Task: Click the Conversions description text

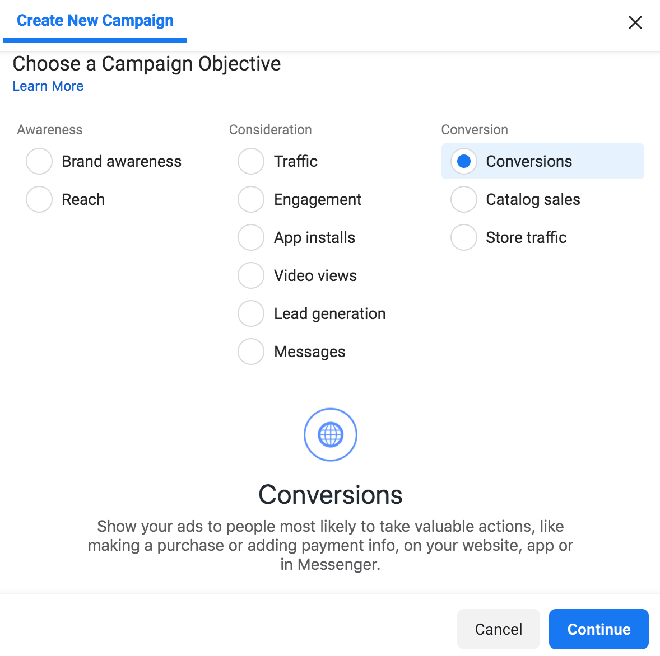Action: (331, 545)
